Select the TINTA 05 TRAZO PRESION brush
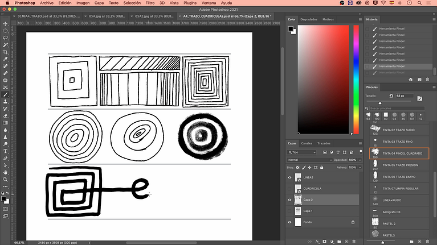 [x=399, y=165]
